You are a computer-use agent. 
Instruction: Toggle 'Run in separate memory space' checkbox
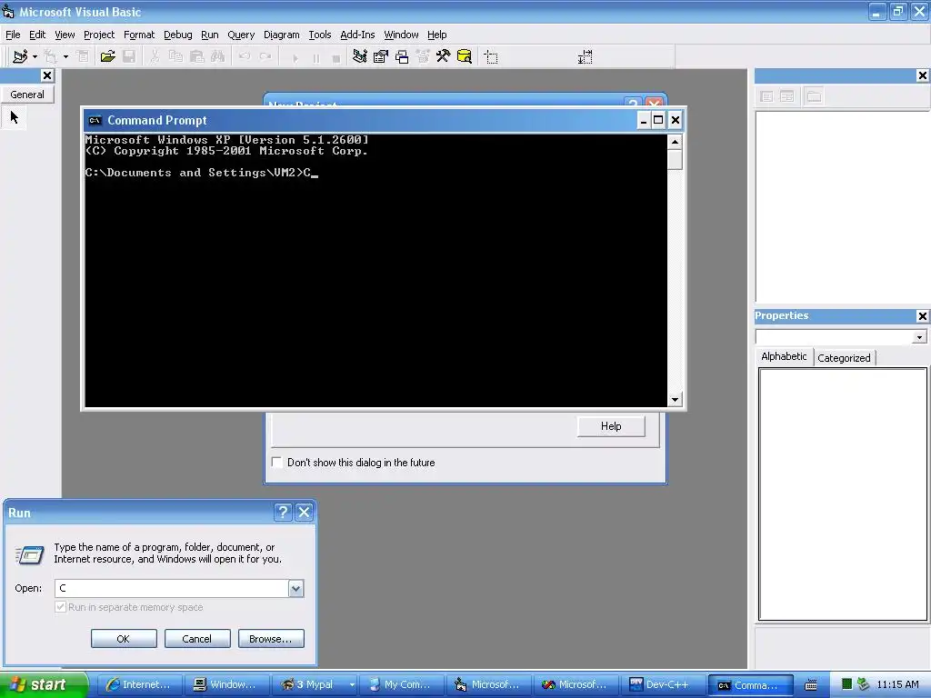click(x=60, y=606)
